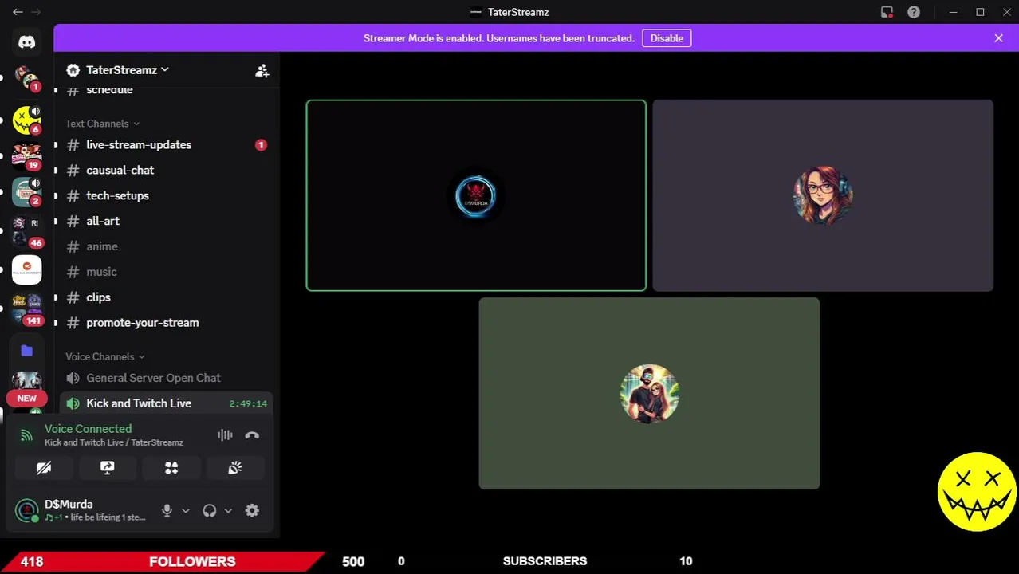Select the couple avatar video tile
The width and height of the screenshot is (1019, 574).
pos(649,393)
